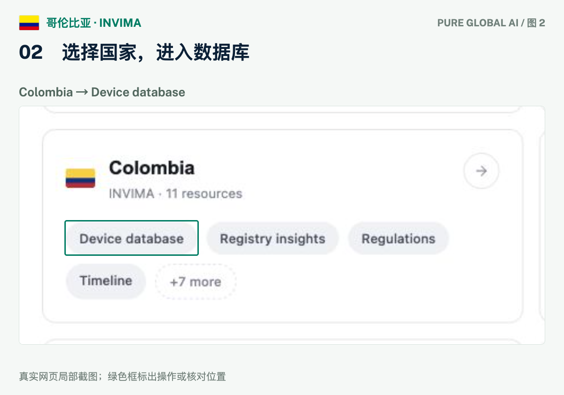Open the Colombia card arrow button

coord(481,171)
